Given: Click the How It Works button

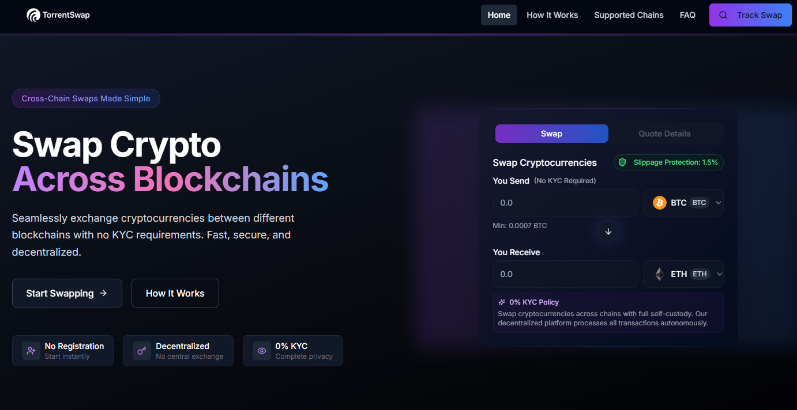Looking at the screenshot, I should (x=175, y=293).
